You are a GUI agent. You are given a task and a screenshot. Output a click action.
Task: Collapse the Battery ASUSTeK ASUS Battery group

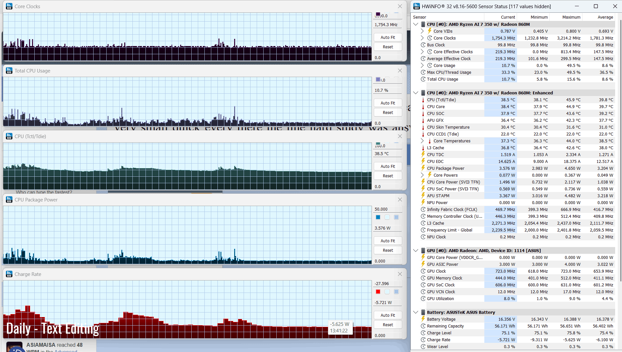(416, 312)
